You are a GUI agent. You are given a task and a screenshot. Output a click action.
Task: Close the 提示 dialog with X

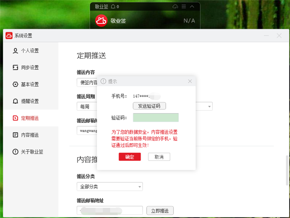(190, 81)
